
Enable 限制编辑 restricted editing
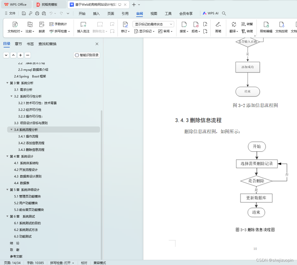click(266, 27)
